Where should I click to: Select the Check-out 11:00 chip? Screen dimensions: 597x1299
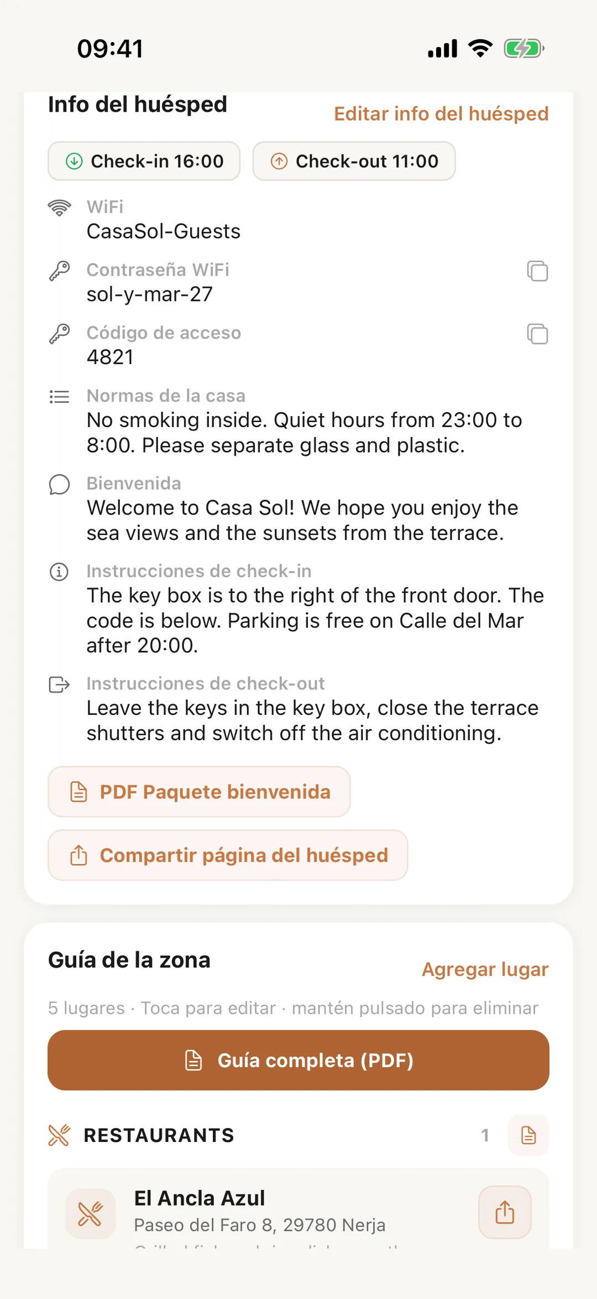(x=354, y=161)
